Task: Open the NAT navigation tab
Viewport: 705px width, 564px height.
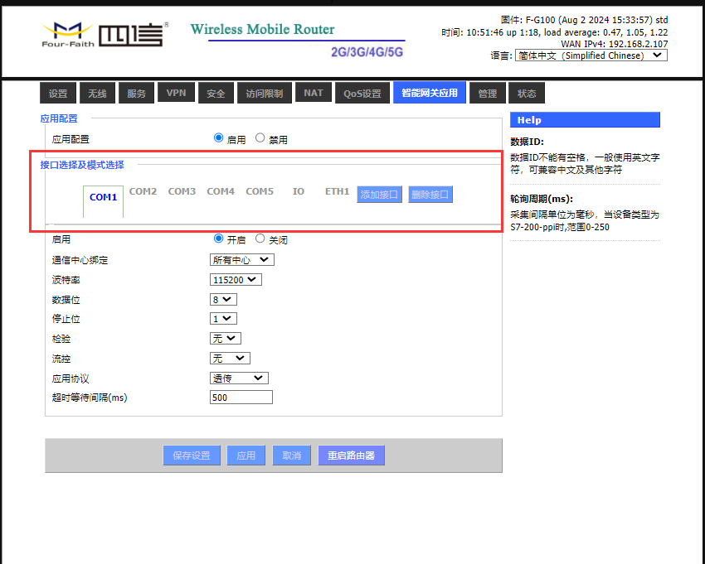Action: (314, 93)
